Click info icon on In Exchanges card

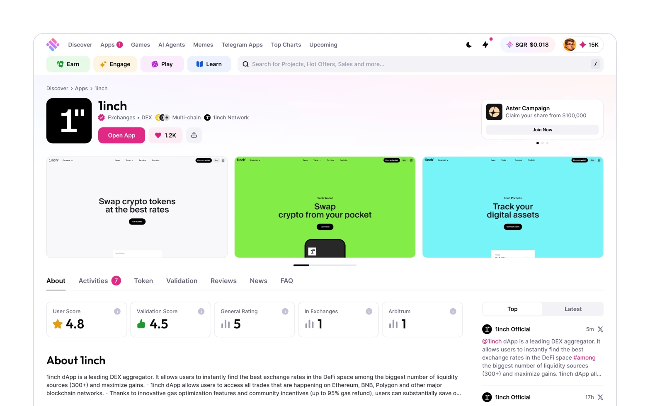(x=369, y=312)
